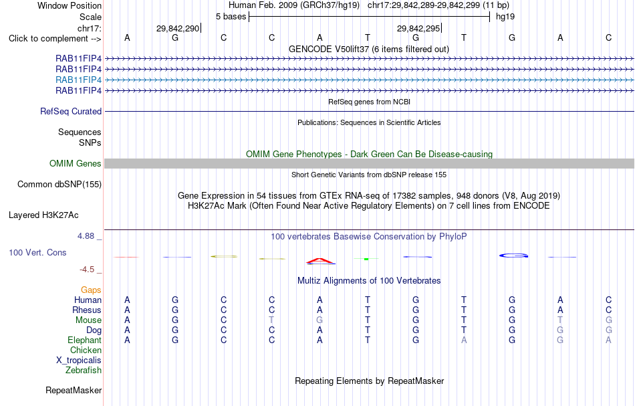
Task: Select the Elephant alignment row label
Action: tap(85, 340)
